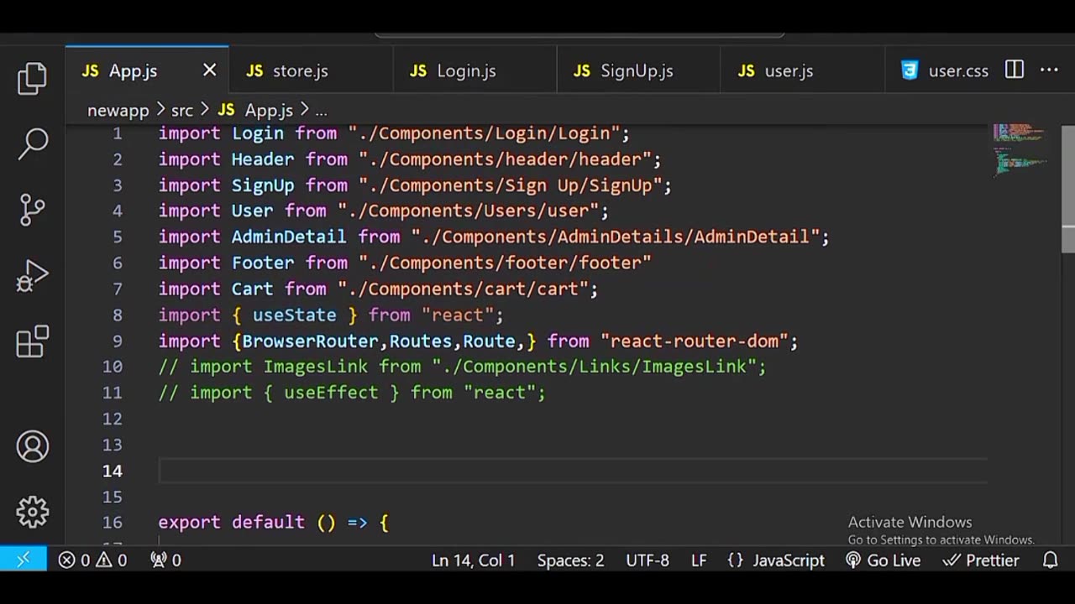Click the minimap code overview
The height and width of the screenshot is (604, 1075).
1020,149
